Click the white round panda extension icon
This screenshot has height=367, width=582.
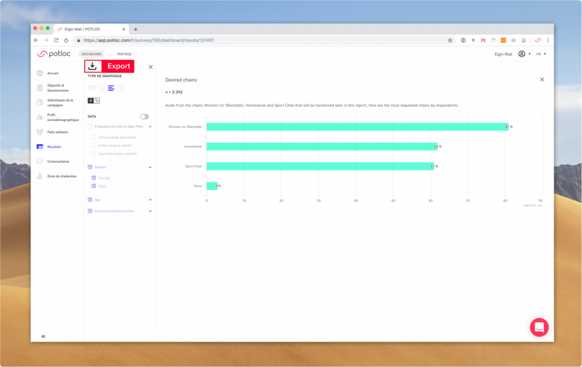pos(493,40)
